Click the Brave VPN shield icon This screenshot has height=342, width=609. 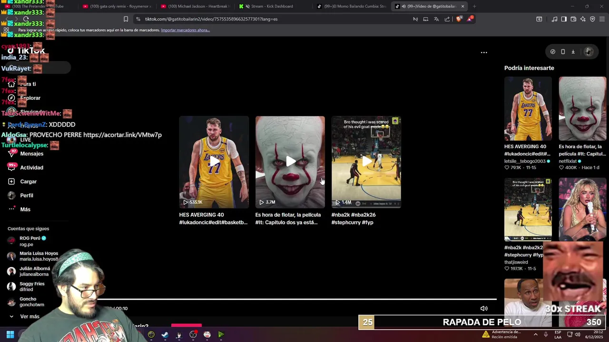pos(592,19)
